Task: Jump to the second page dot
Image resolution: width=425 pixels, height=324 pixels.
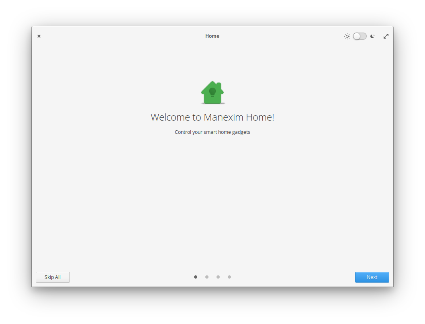Action: [x=207, y=277]
